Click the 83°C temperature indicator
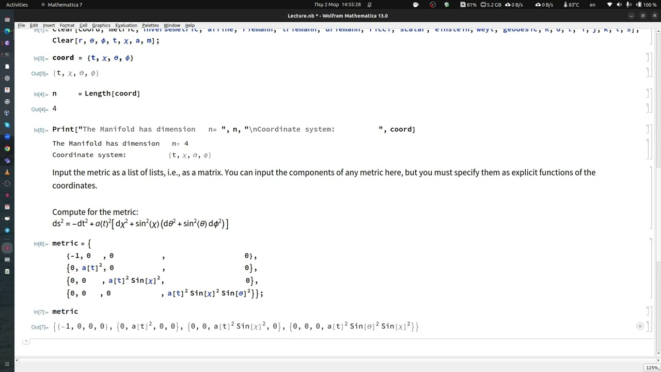The height and width of the screenshot is (372, 661). coord(571,5)
